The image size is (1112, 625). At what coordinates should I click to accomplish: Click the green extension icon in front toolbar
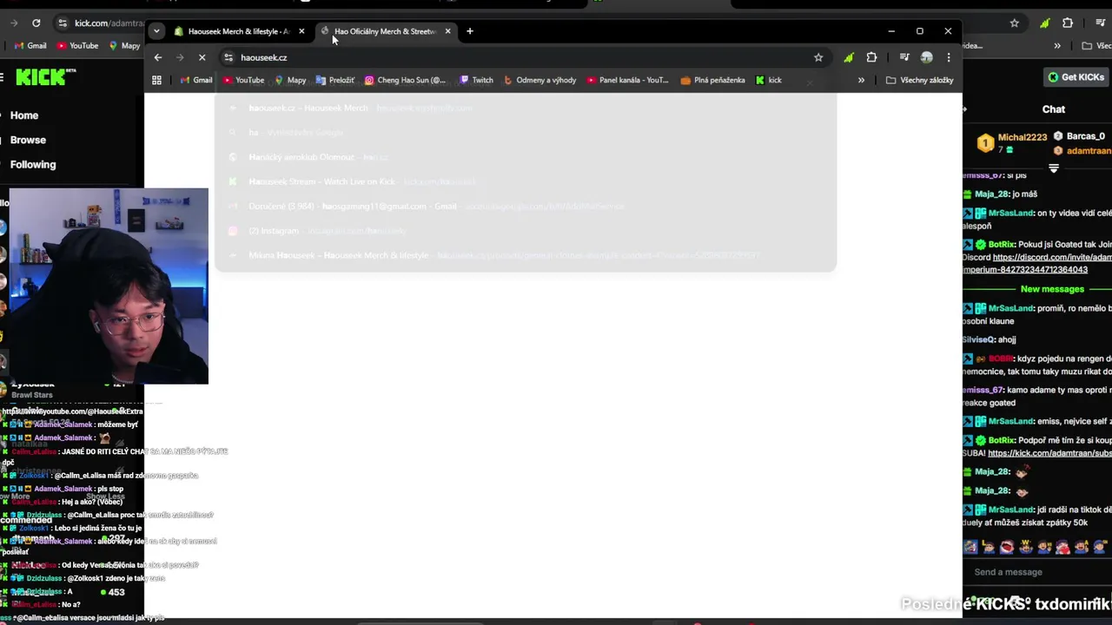point(848,57)
